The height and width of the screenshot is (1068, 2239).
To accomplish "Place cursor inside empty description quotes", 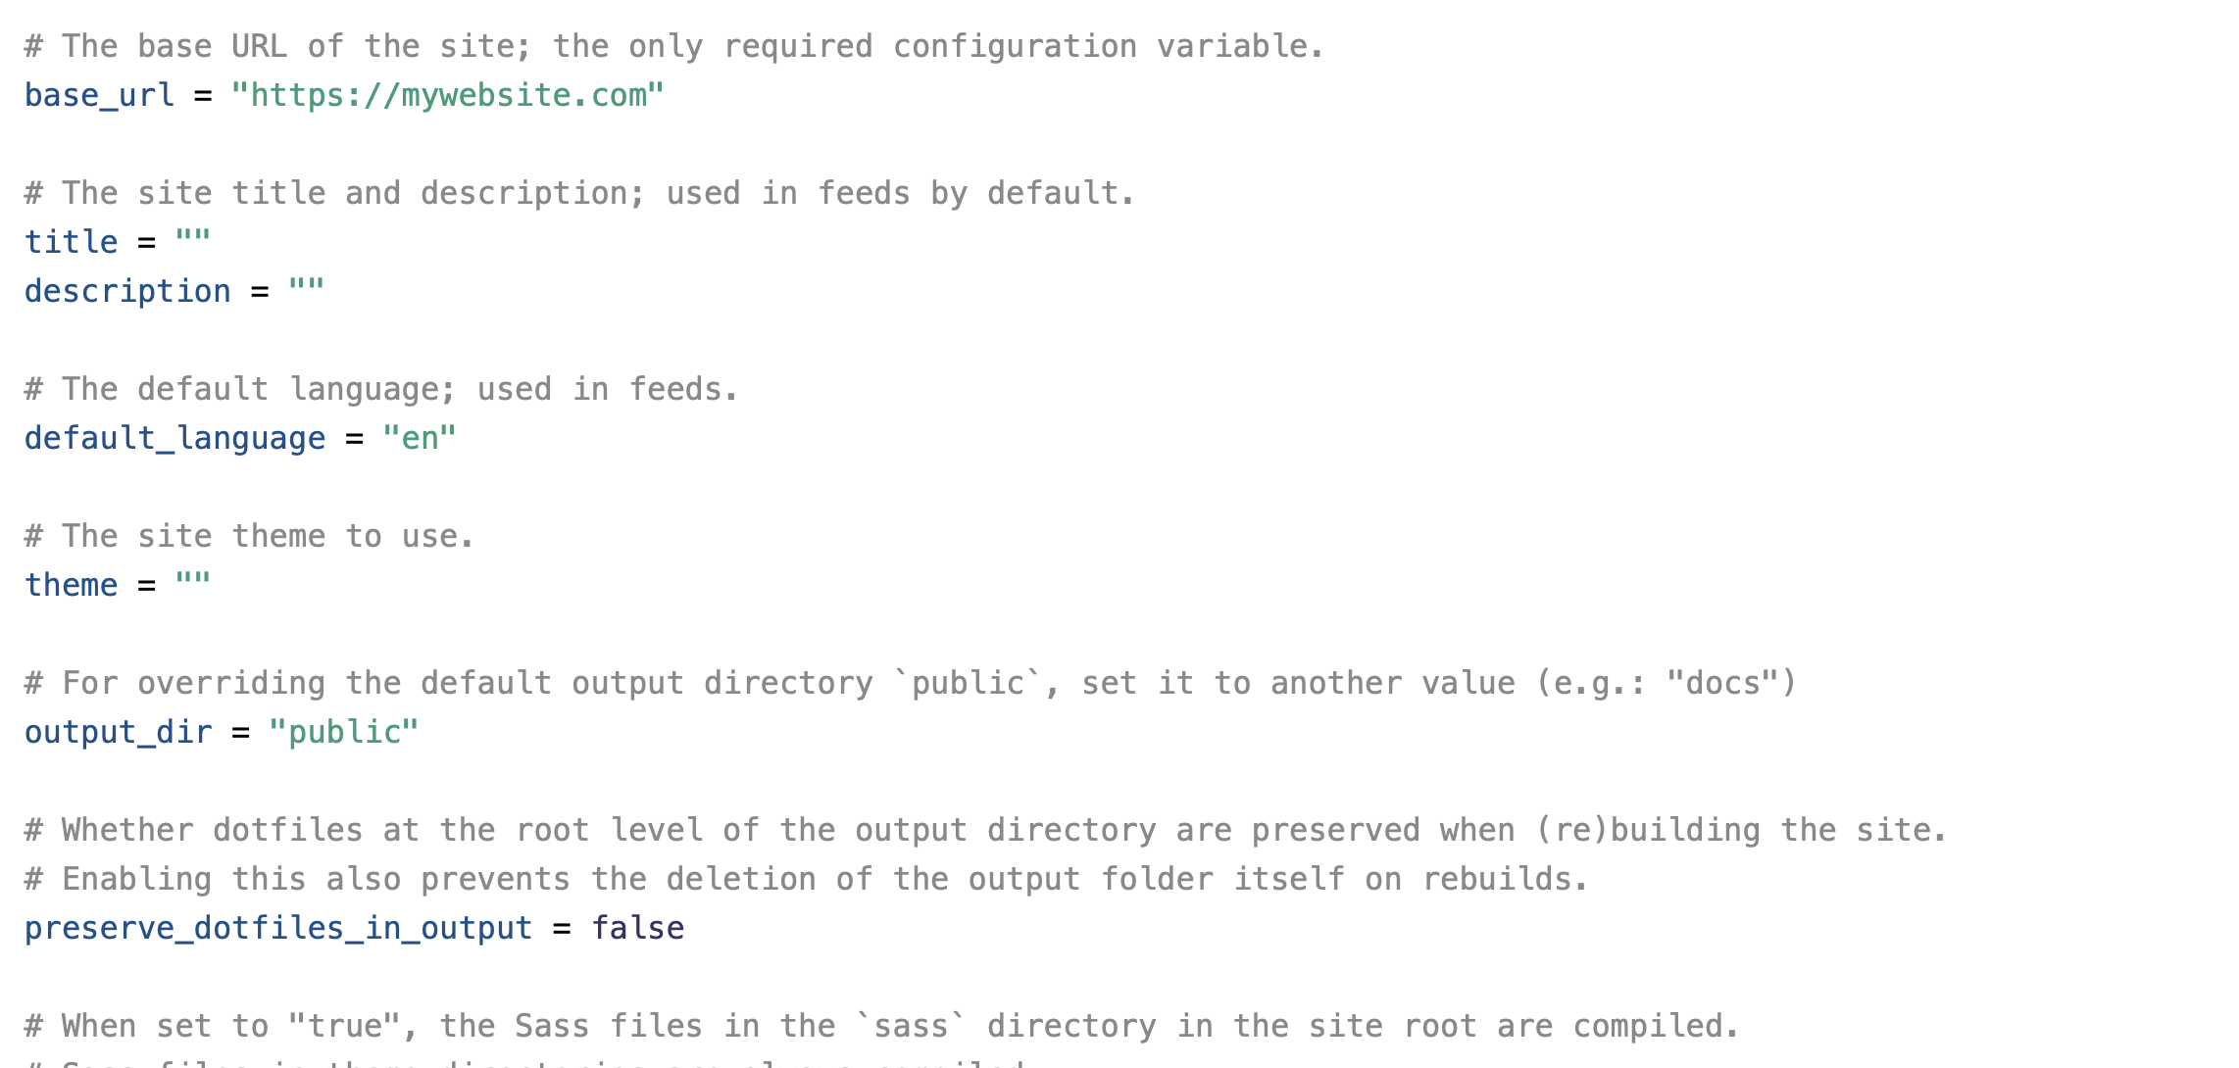I will [x=307, y=291].
